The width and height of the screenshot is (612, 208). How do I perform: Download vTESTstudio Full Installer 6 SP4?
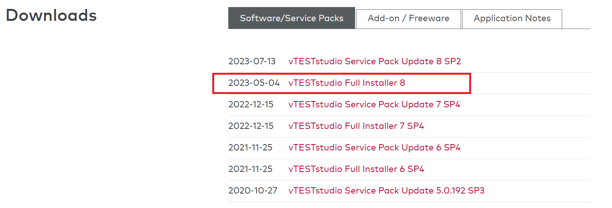[x=356, y=169]
